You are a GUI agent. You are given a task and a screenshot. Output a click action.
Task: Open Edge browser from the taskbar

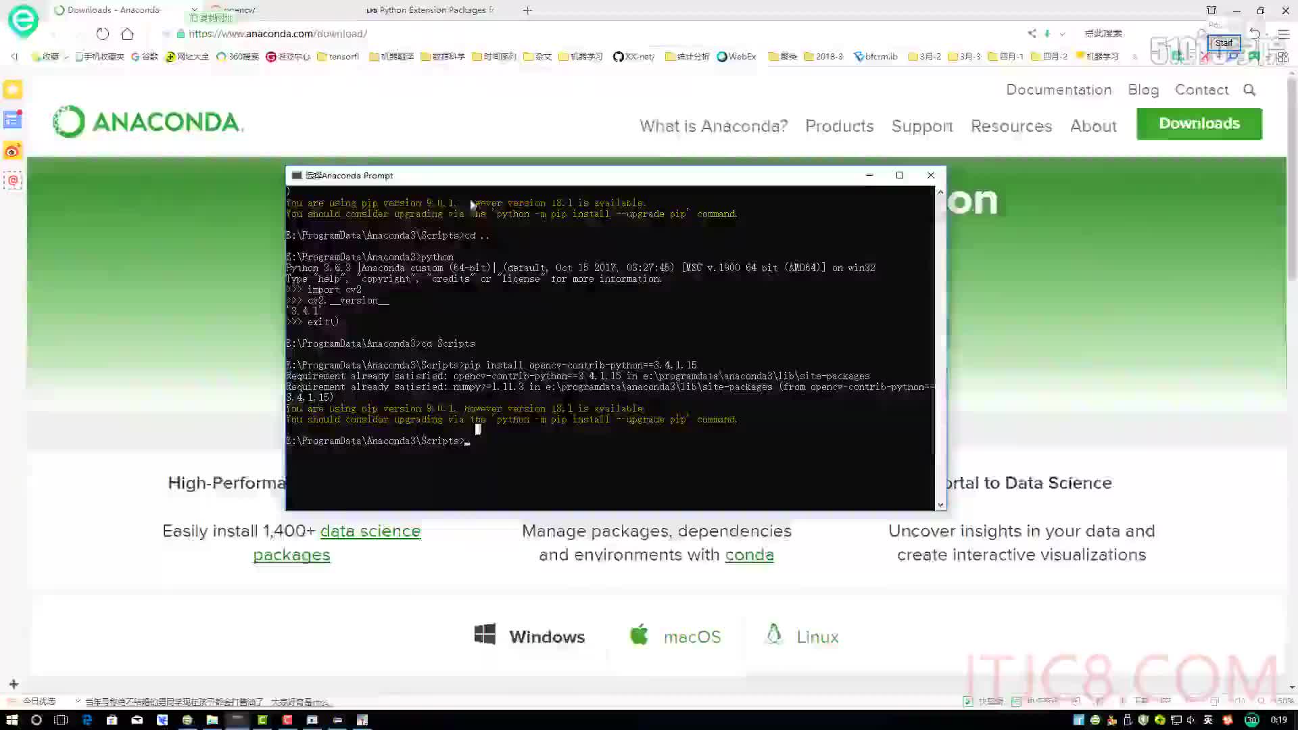point(87,720)
